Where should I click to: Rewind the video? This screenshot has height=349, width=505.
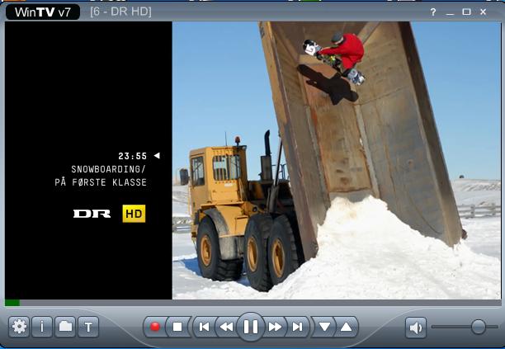coord(226,327)
